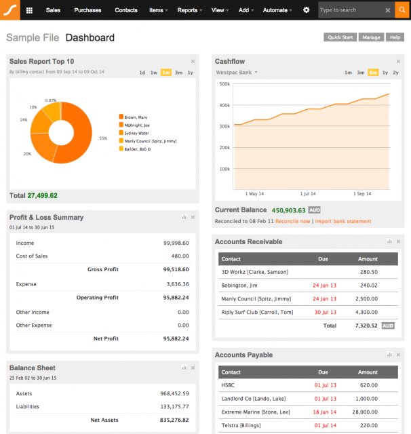Image resolution: width=411 pixels, height=434 pixels.
Task: Expand the Automate menu
Action: [277, 10]
